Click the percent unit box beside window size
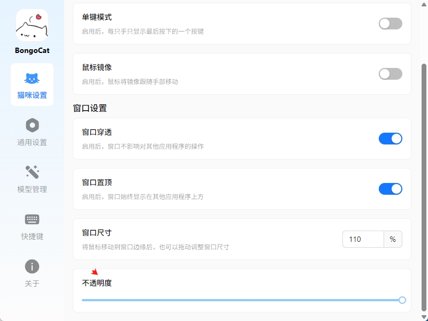The image size is (428, 321). (393, 239)
